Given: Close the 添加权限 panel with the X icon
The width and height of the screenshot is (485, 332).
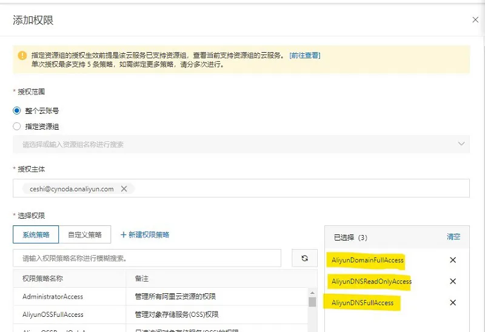Looking at the screenshot, I should point(475,20).
